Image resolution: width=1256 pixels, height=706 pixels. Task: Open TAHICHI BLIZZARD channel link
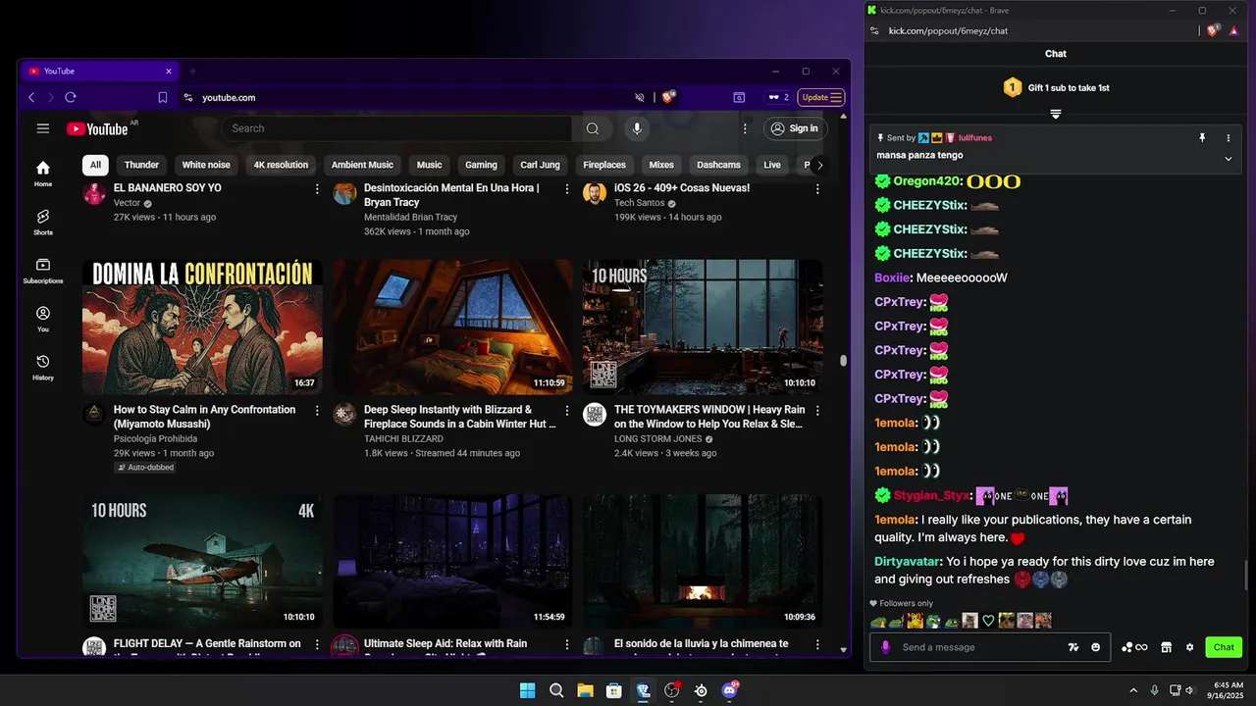click(403, 438)
